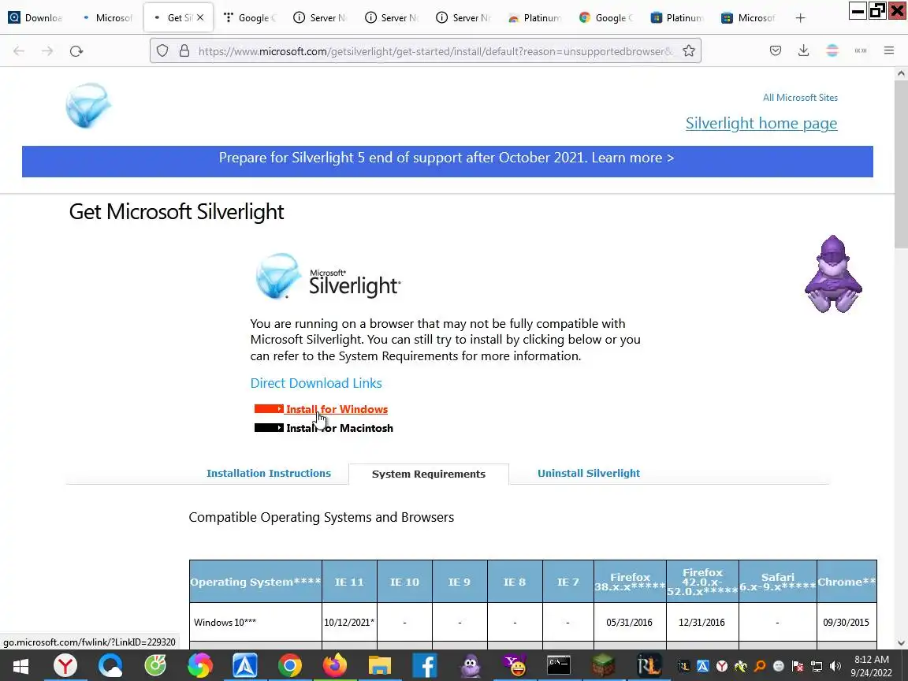Close the Get Silverlight tab
The image size is (908, 681).
pos(199,17)
